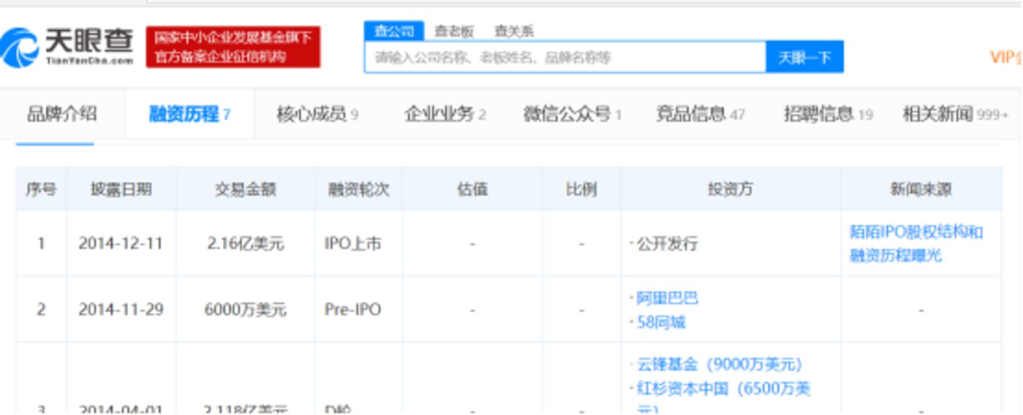Click the 估值 column header
The height and width of the screenshot is (415, 1023).
pyautogui.click(x=472, y=189)
